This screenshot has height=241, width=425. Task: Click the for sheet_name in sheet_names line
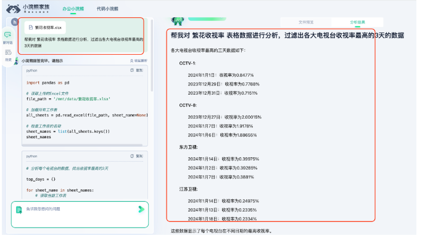tap(60, 190)
